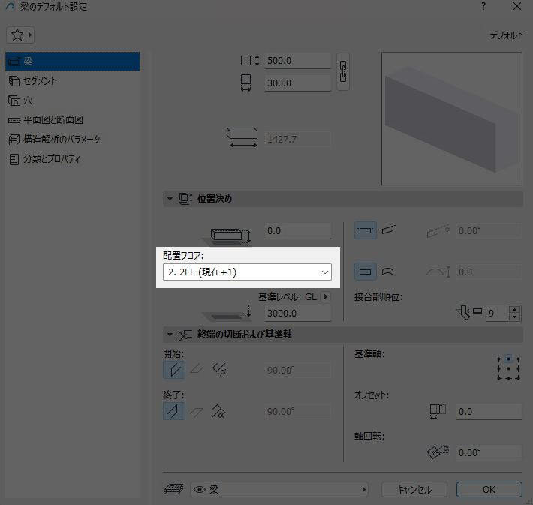The height and width of the screenshot is (505, 533).
Task: Increase the junction order stepper value
Action: pos(514,309)
